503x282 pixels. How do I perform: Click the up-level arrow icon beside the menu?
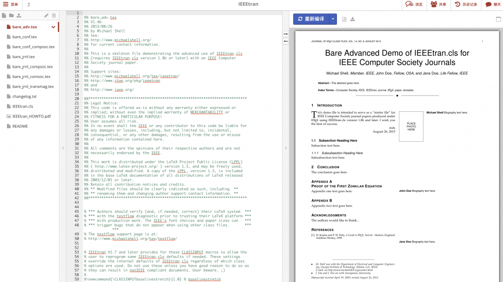coord(28,4)
